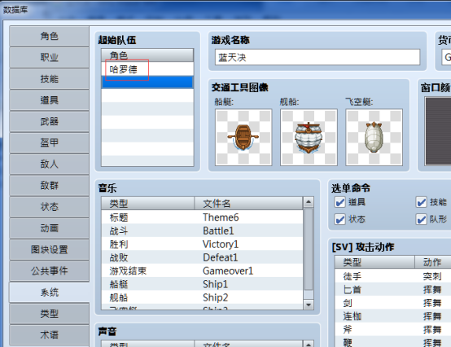
Task: Click the music list scroll-up arrow
Action: 309,202
